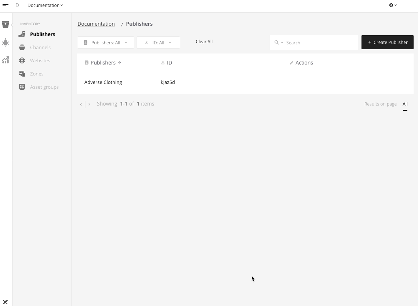The width and height of the screenshot is (418, 306).
Task: Select the Inventory box icon in left rail
Action: pyautogui.click(x=6, y=25)
